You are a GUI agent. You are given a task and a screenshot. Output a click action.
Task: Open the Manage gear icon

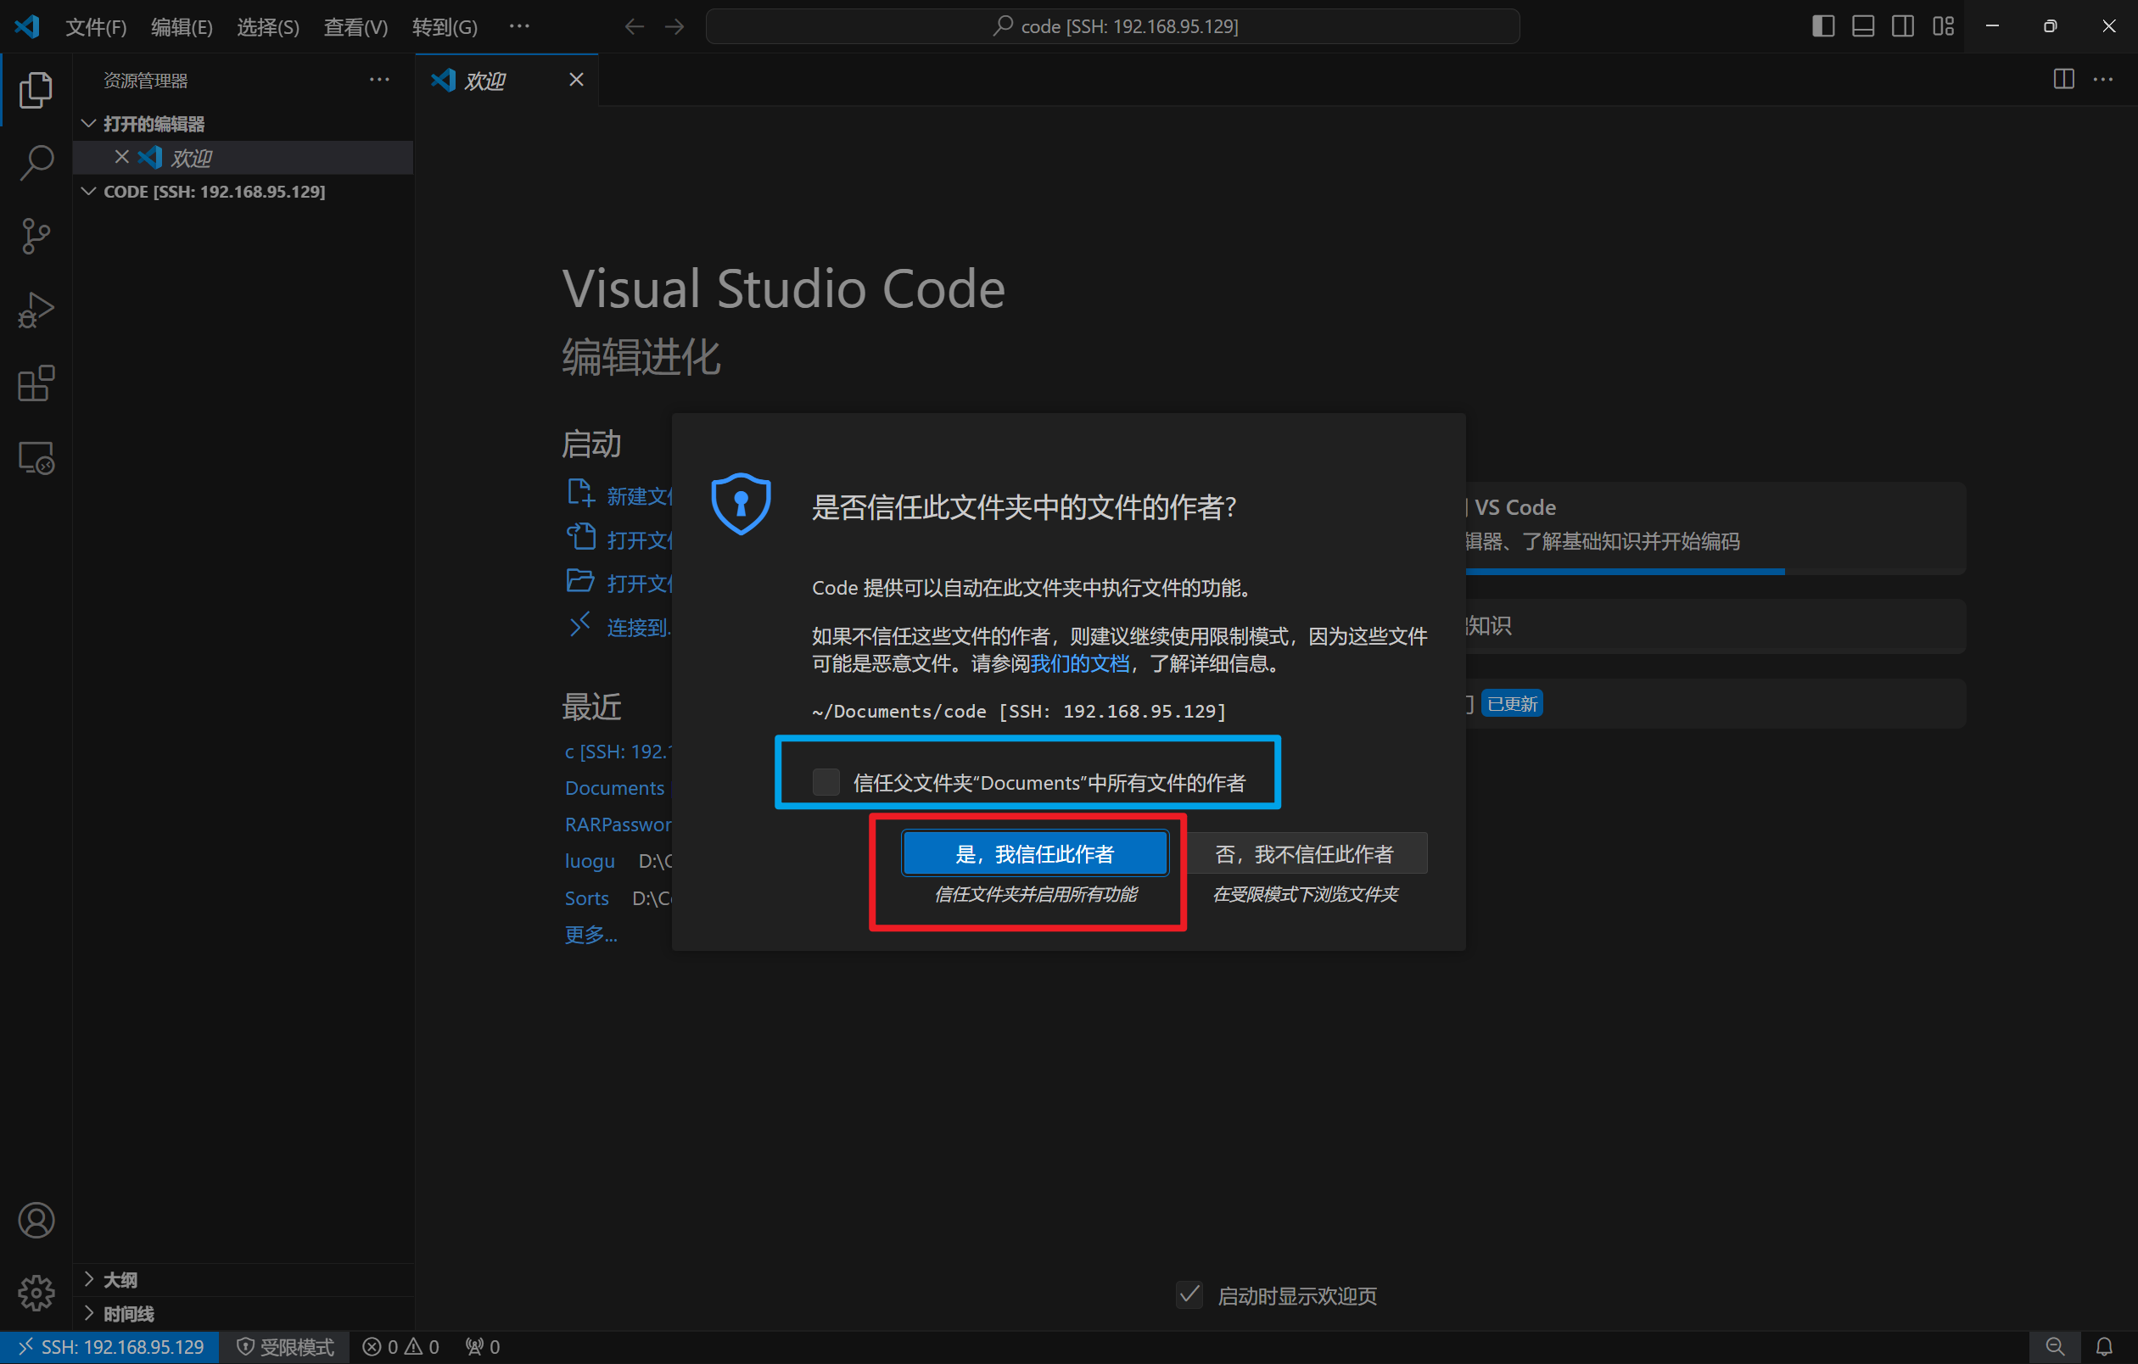point(36,1293)
